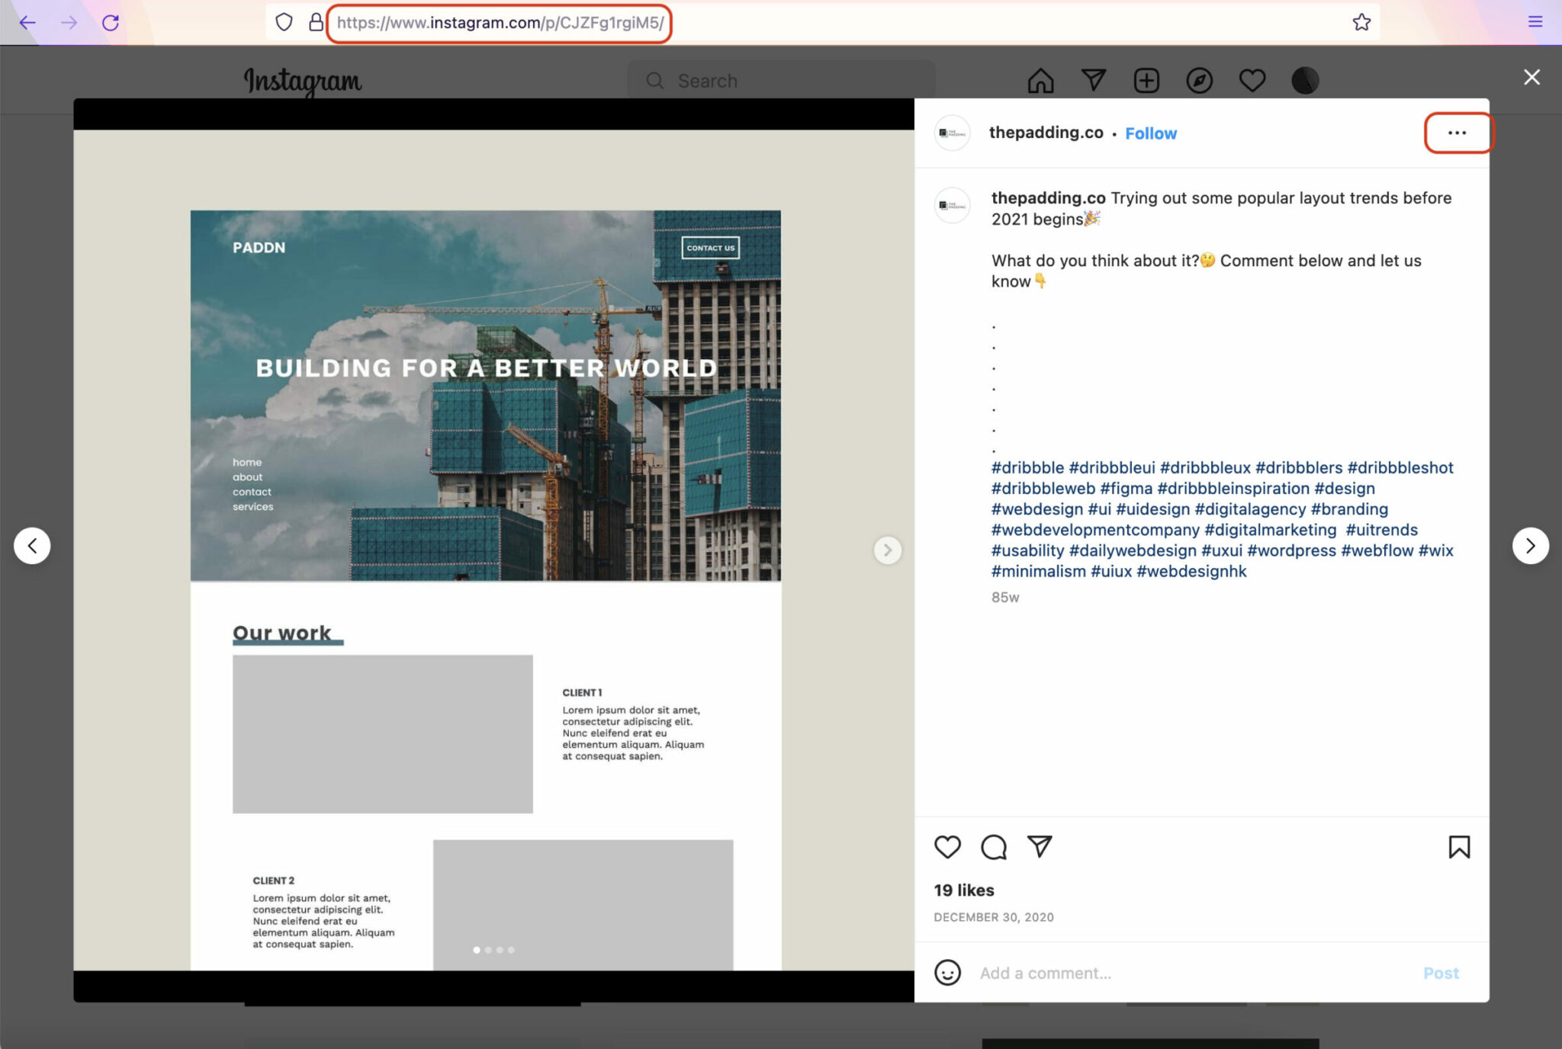View notifications via the heart icon
Screen dimensions: 1562x1049
click(1252, 80)
